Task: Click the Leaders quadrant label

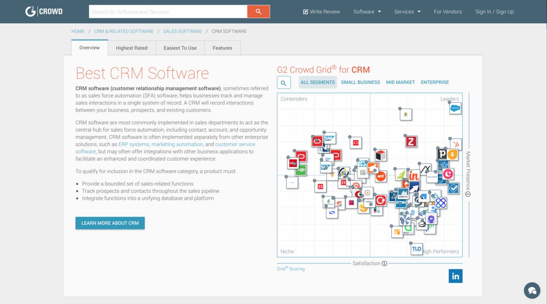Action: [449, 99]
